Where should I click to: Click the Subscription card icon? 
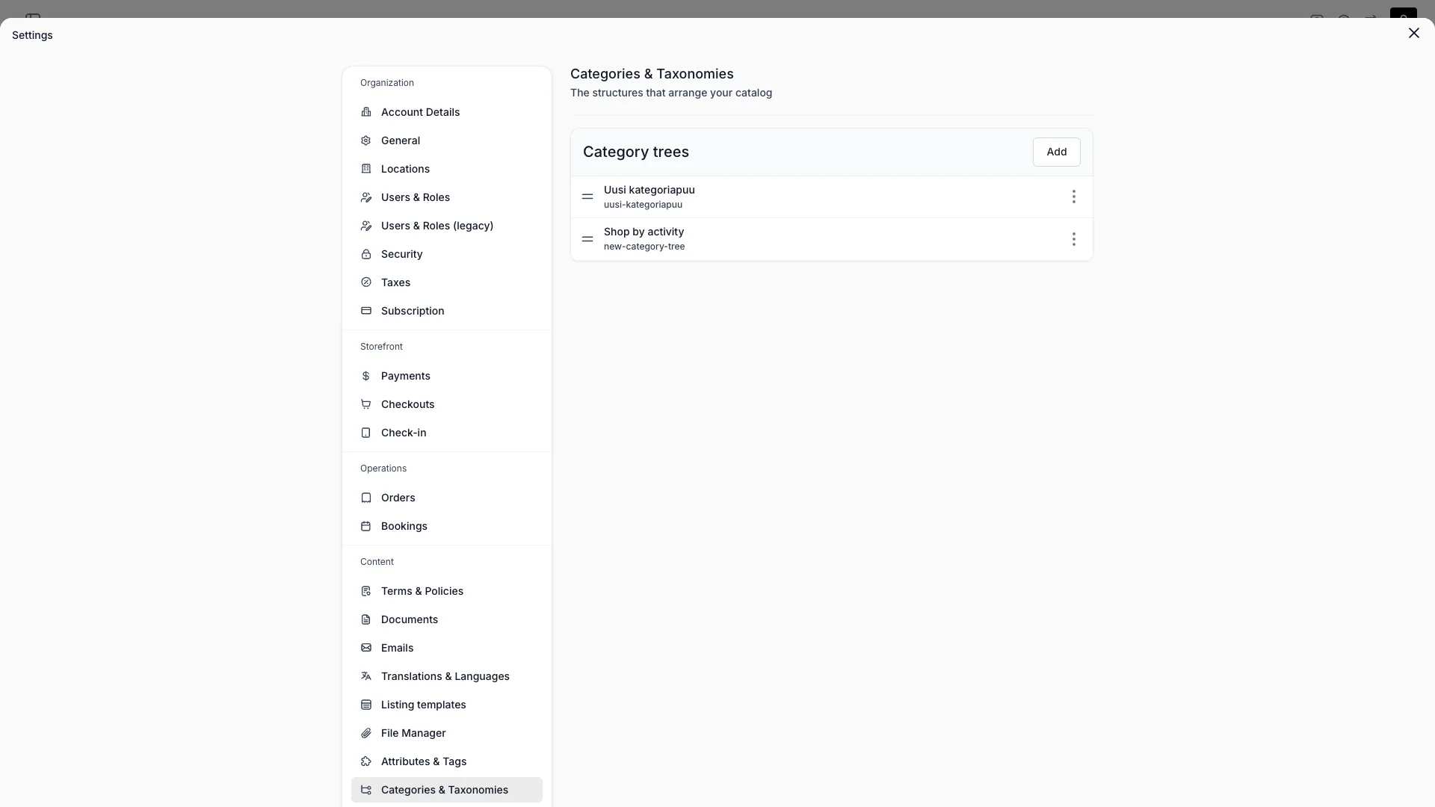[x=366, y=311]
